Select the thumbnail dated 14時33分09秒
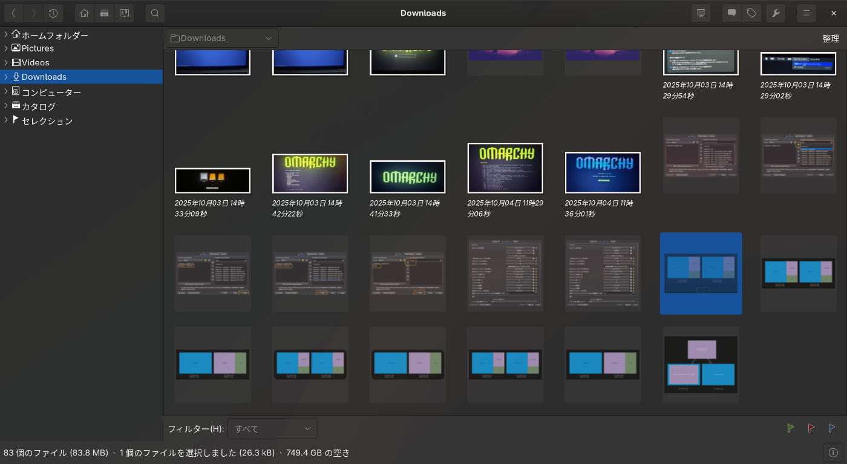 coord(212,180)
